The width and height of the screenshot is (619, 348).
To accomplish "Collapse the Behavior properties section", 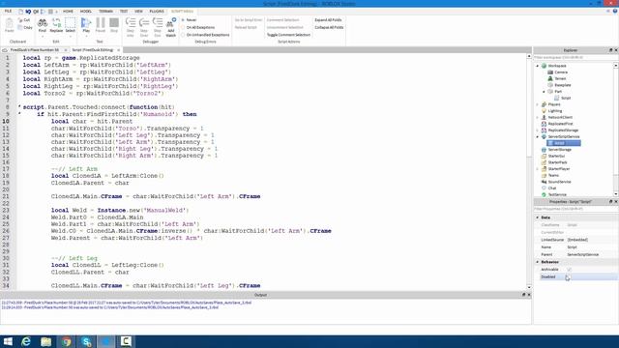I will 538,262.
